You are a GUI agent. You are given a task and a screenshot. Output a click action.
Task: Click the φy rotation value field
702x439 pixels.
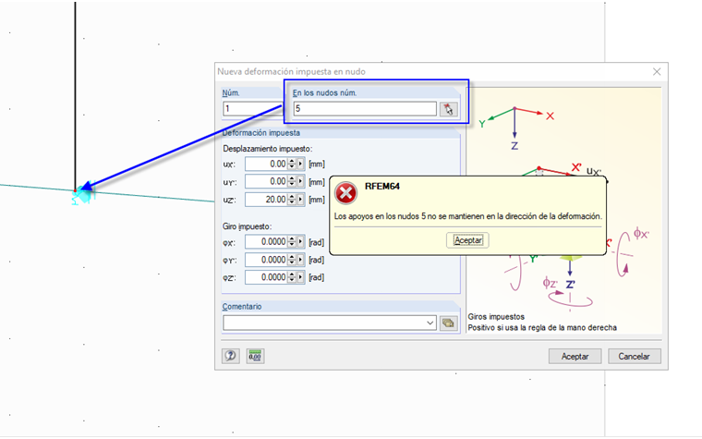click(266, 260)
